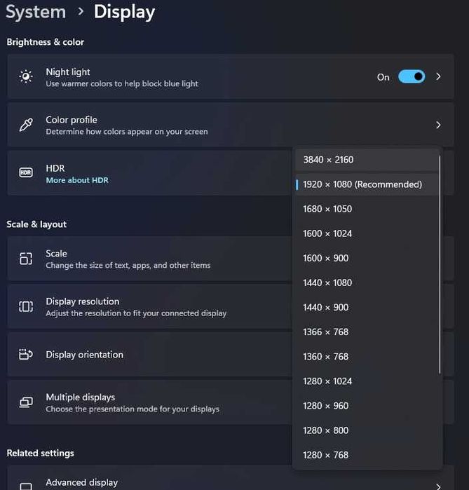
Task: Open the Advanced display row
Action: pyautogui.click(x=231, y=478)
